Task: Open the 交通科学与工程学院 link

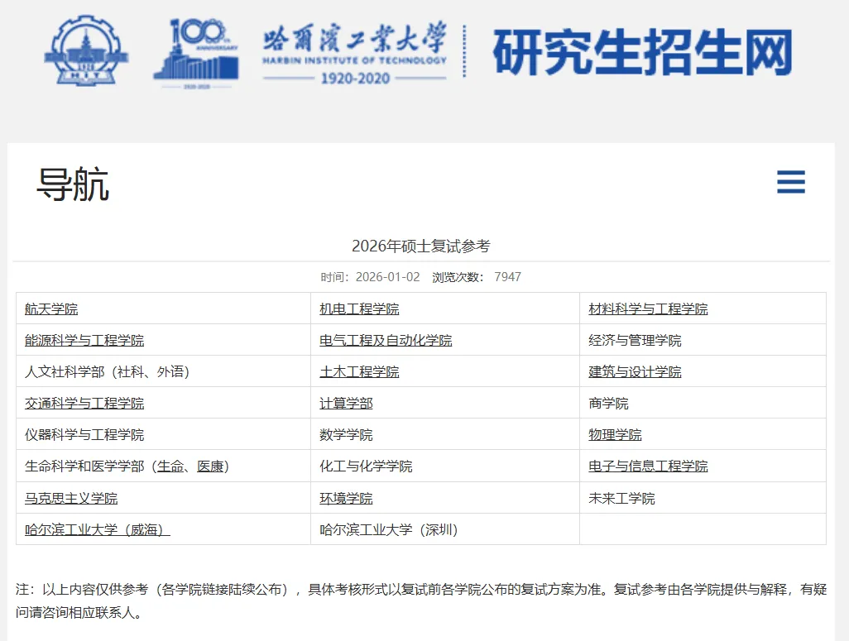Action: point(84,404)
